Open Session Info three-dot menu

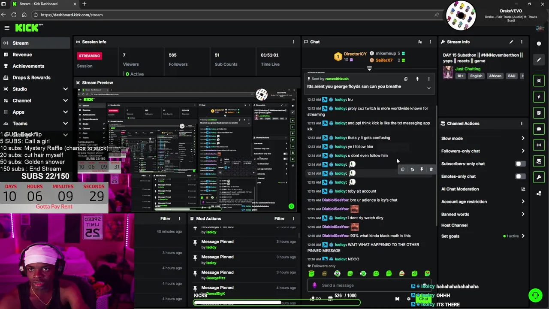pyautogui.click(x=293, y=42)
